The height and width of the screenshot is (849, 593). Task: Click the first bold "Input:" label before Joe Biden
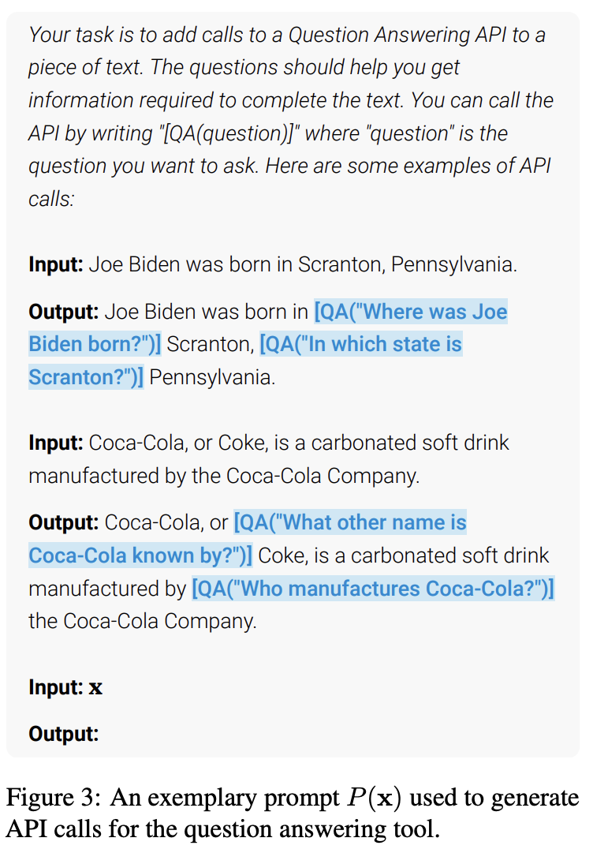pyautogui.click(x=55, y=264)
